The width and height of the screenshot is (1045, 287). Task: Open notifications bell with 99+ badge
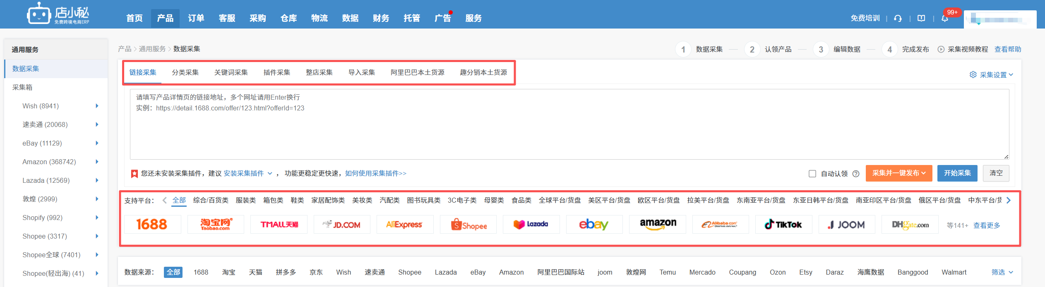point(945,18)
